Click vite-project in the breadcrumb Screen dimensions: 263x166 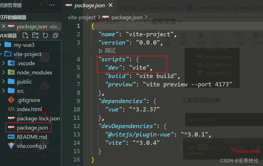82,17
